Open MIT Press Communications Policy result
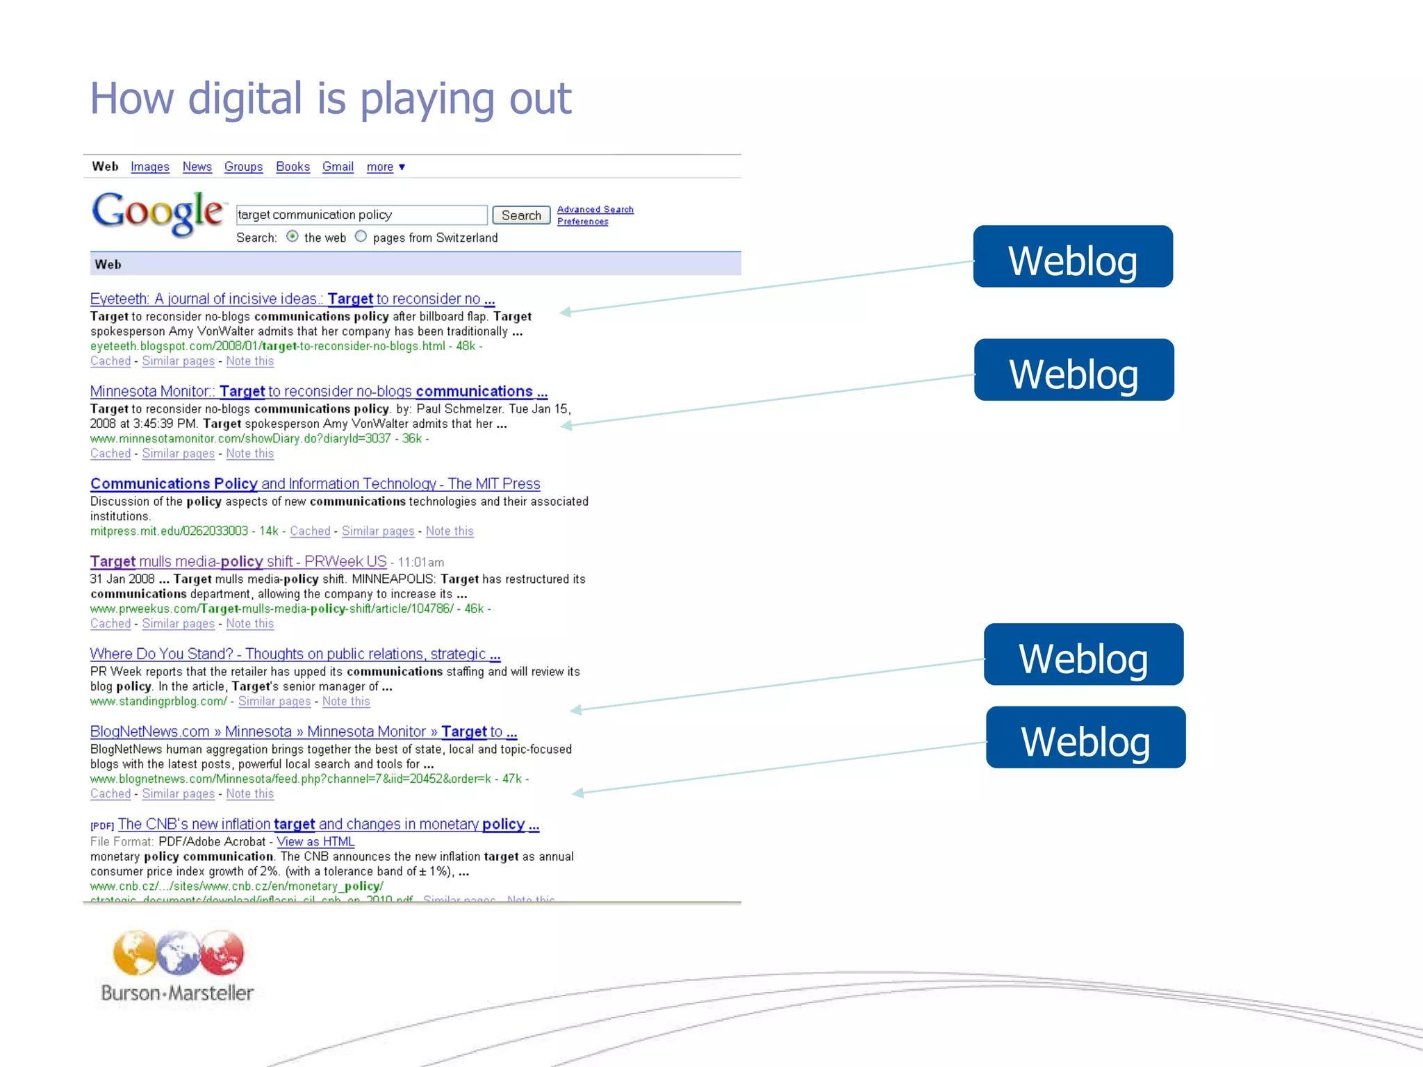Viewport: 1423px width, 1067px height. (315, 483)
